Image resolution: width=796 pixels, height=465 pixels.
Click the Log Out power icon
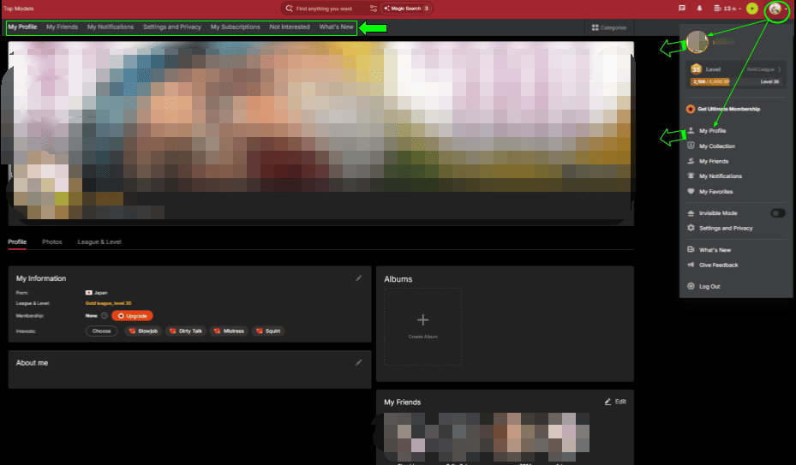691,286
